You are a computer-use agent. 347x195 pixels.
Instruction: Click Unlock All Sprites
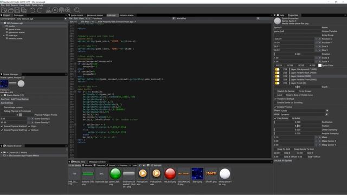coord(283,161)
